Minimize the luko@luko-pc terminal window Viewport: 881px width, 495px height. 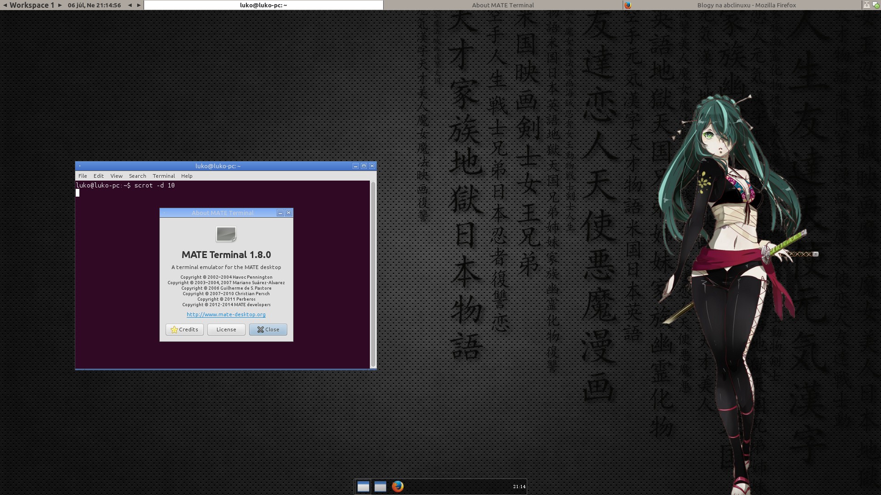point(356,166)
